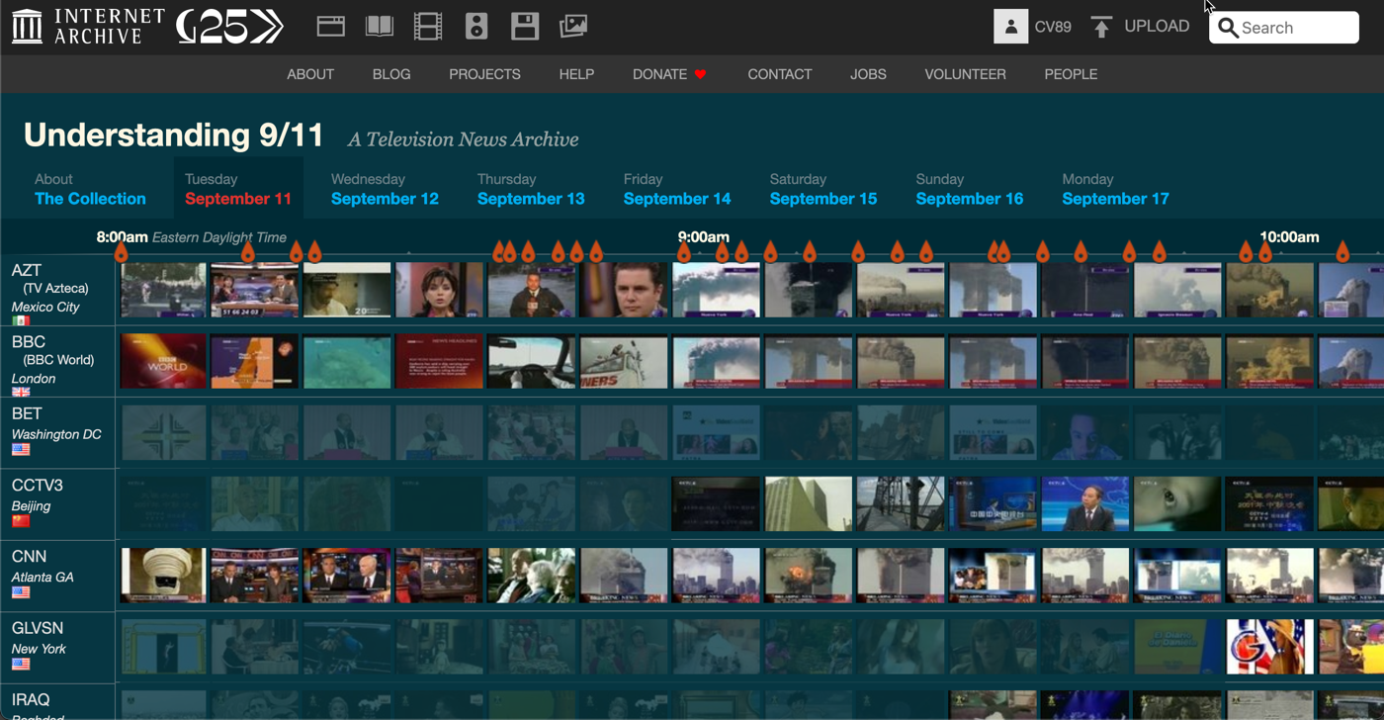Image resolution: width=1384 pixels, height=720 pixels.
Task: Open the Images icon
Action: (573, 27)
